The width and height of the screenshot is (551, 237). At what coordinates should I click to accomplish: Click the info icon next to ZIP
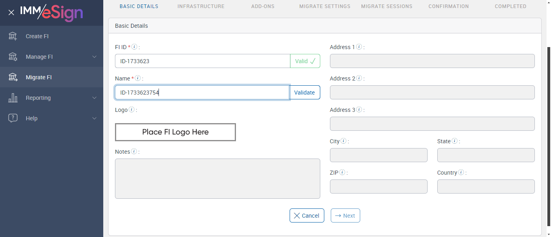(x=342, y=173)
